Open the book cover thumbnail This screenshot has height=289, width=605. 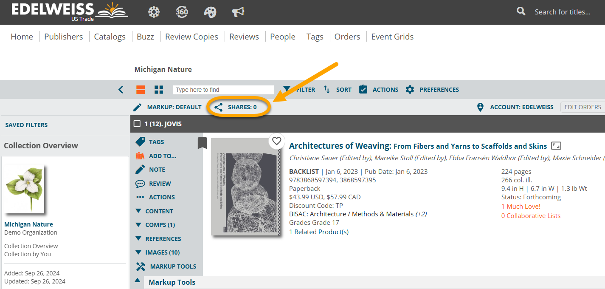[x=246, y=187]
